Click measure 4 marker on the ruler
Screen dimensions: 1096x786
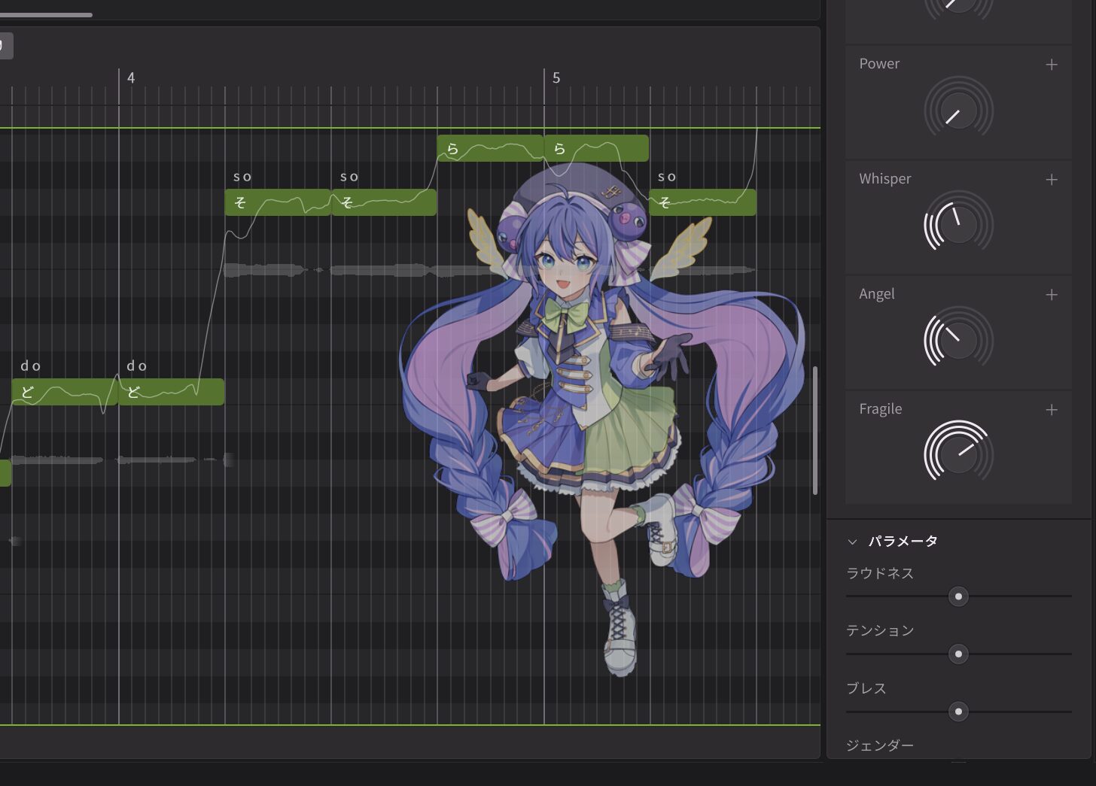(131, 78)
